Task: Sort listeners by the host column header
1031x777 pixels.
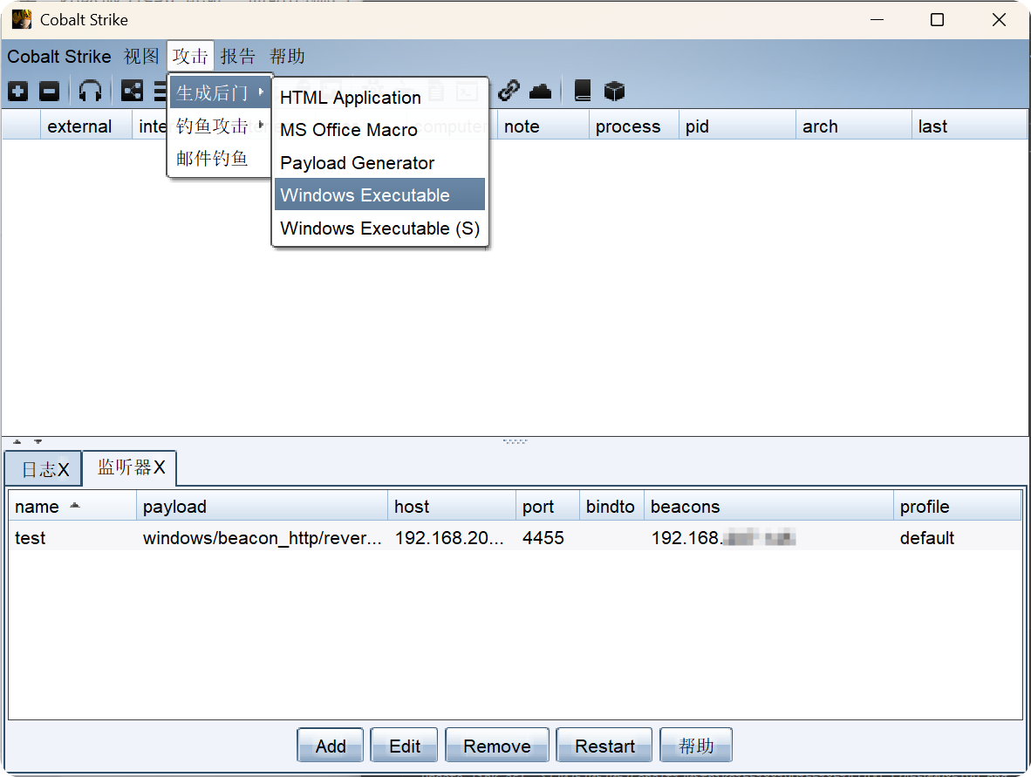Action: pyautogui.click(x=452, y=506)
